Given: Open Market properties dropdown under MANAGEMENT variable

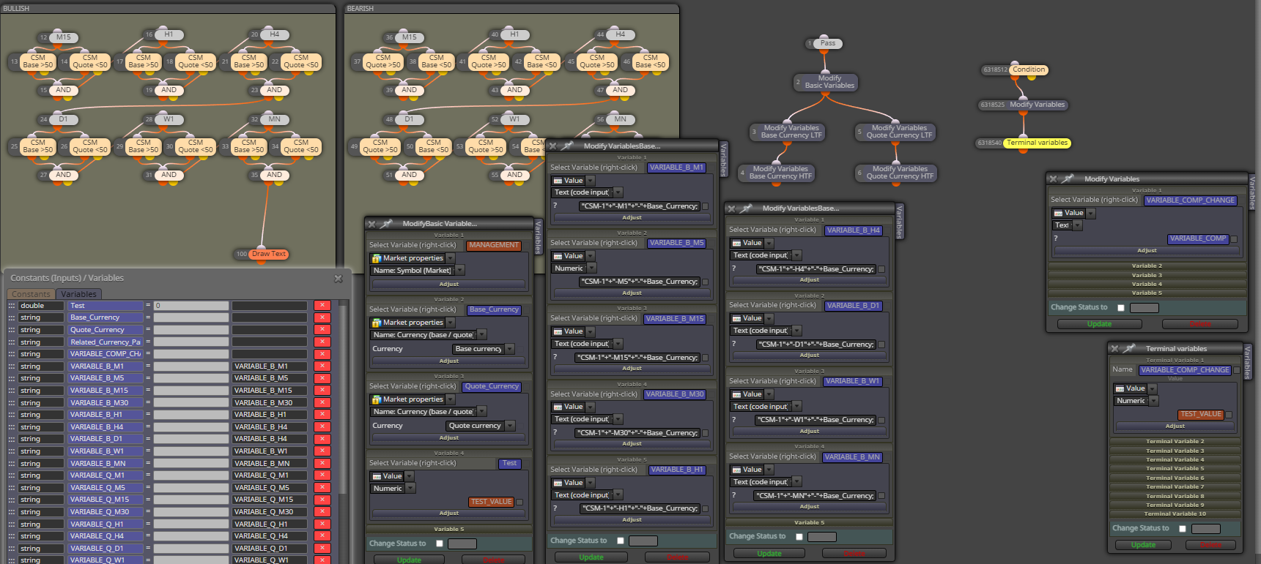Looking at the screenshot, I should [x=451, y=258].
